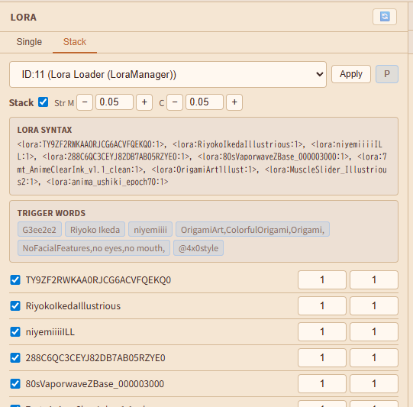Viewport: 413px width, 407px height.
Task: Increase Str M step with plus button
Action: pos(144,102)
